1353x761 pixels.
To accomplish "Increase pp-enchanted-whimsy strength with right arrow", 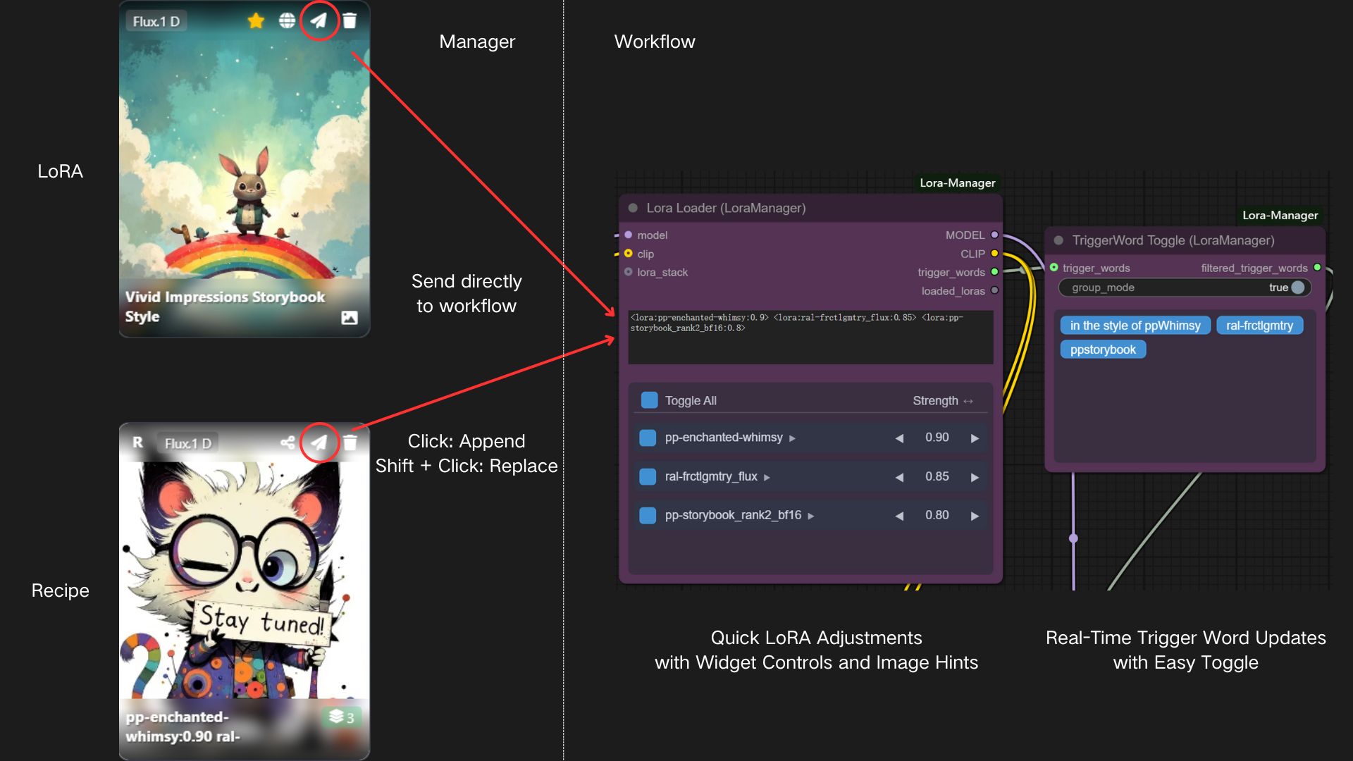I will 975,438.
